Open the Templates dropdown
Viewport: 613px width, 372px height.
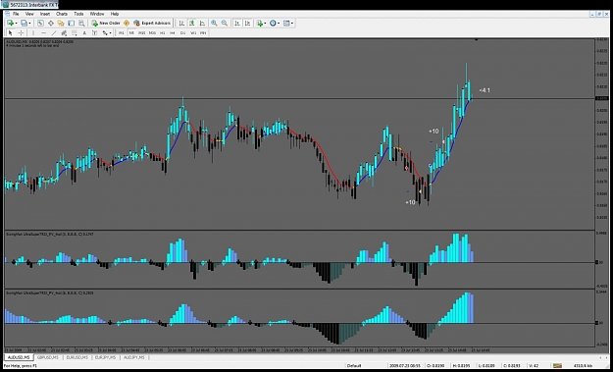coord(288,24)
